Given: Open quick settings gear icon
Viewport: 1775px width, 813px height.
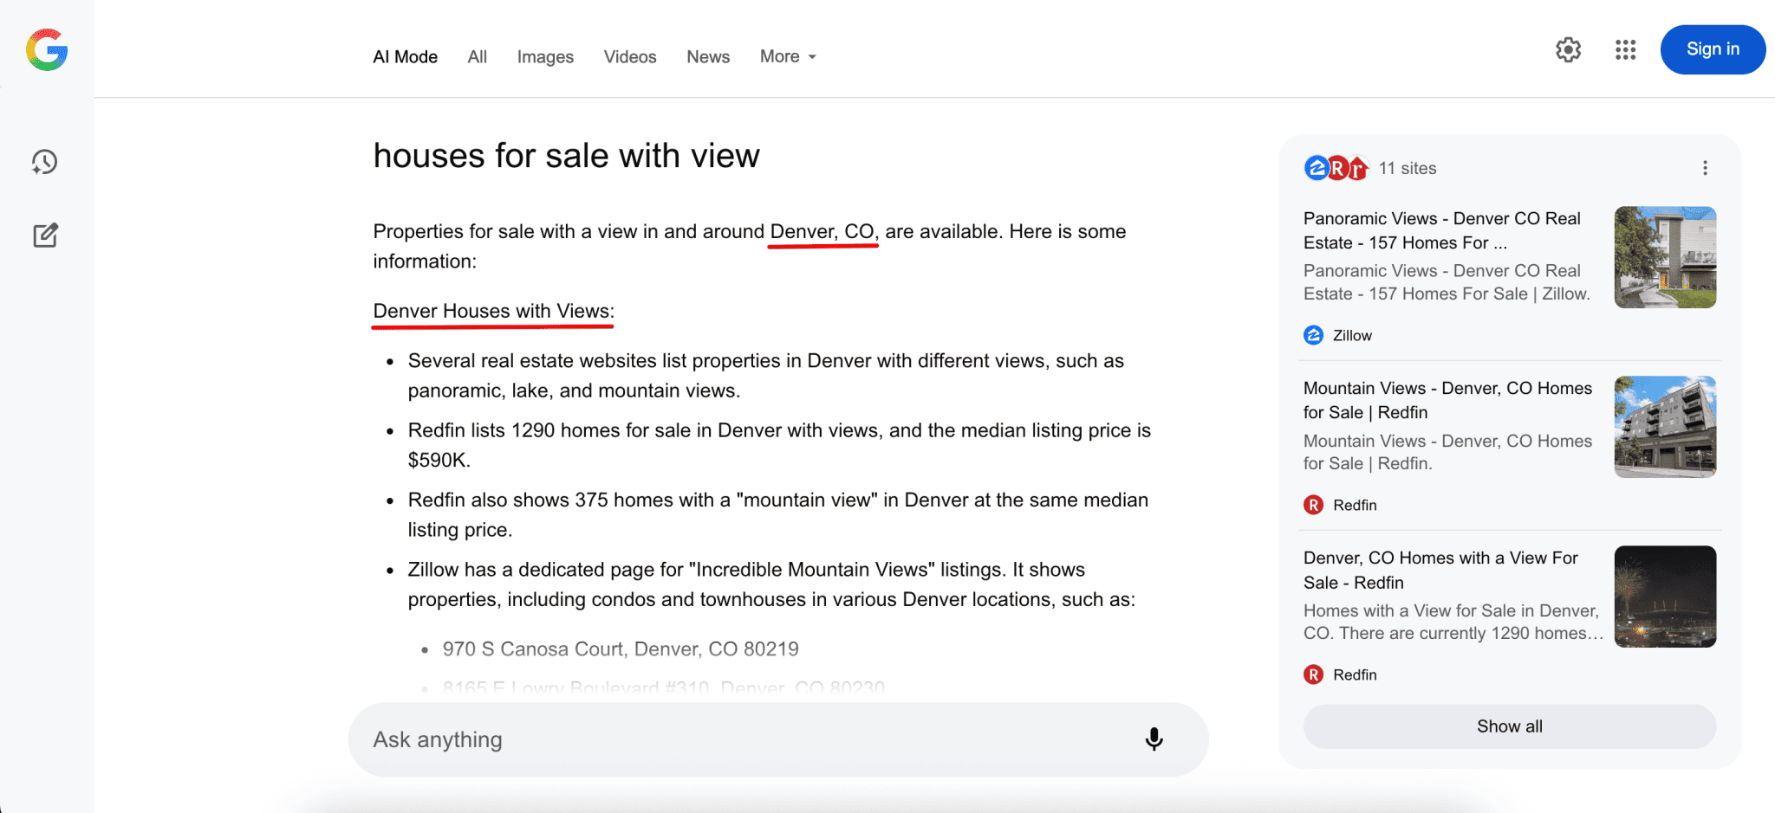Looking at the screenshot, I should (1568, 50).
